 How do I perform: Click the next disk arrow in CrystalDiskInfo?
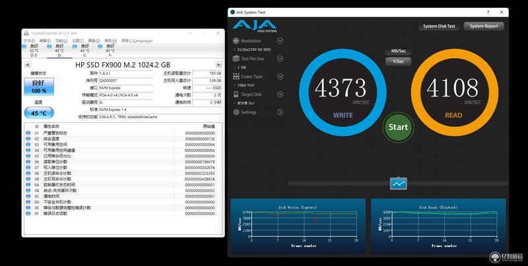tap(219, 65)
